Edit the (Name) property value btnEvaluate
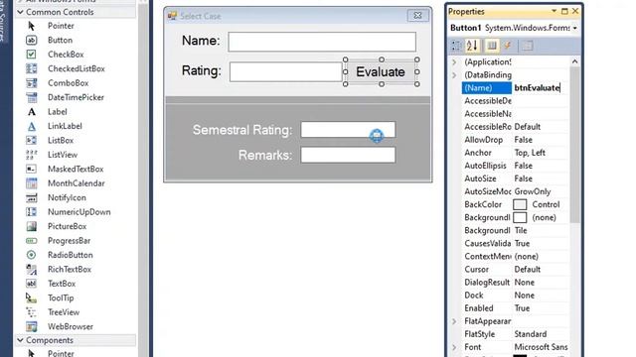Image resolution: width=636 pixels, height=357 pixels. [541, 88]
